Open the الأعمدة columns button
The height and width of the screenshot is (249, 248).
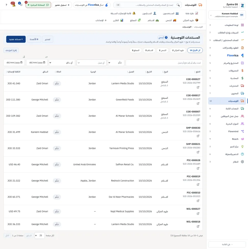(x=34, y=39)
